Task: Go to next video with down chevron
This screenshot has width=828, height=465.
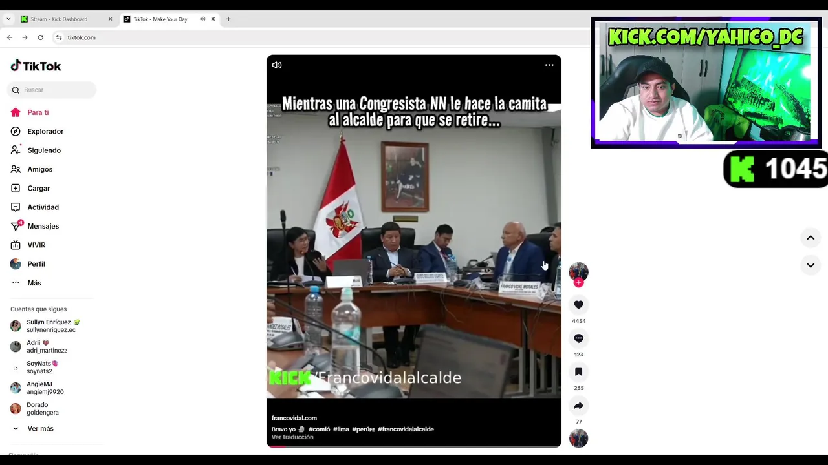Action: click(810, 265)
